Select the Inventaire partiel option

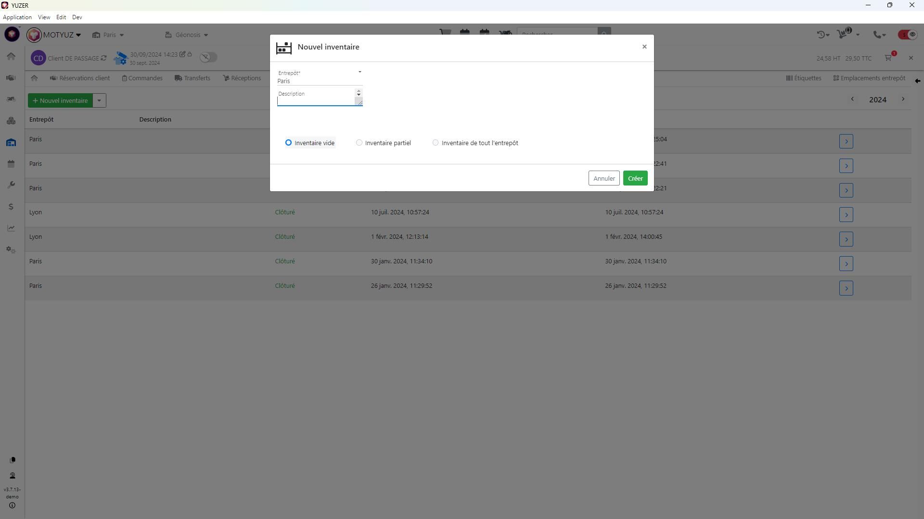(x=359, y=143)
